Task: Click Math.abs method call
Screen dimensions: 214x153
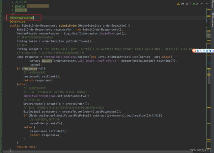Action: tap(37, 116)
